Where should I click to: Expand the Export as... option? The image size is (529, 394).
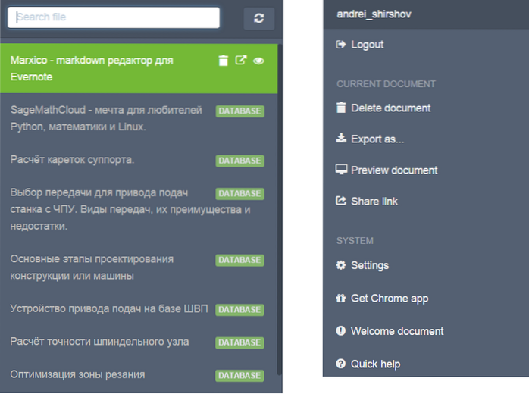pos(378,139)
